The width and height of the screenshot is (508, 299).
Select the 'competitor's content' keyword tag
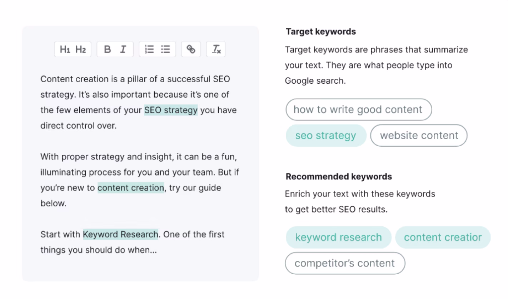click(x=345, y=263)
